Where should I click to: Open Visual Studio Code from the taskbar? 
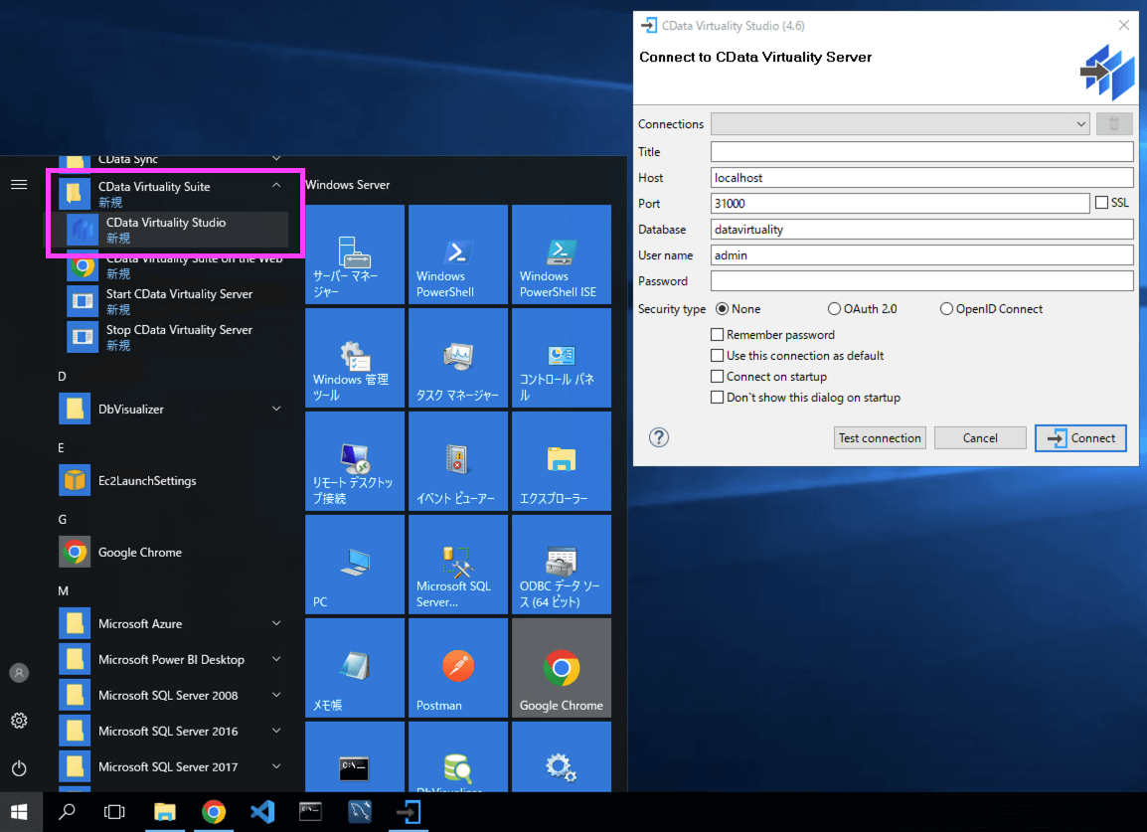pyautogui.click(x=262, y=812)
